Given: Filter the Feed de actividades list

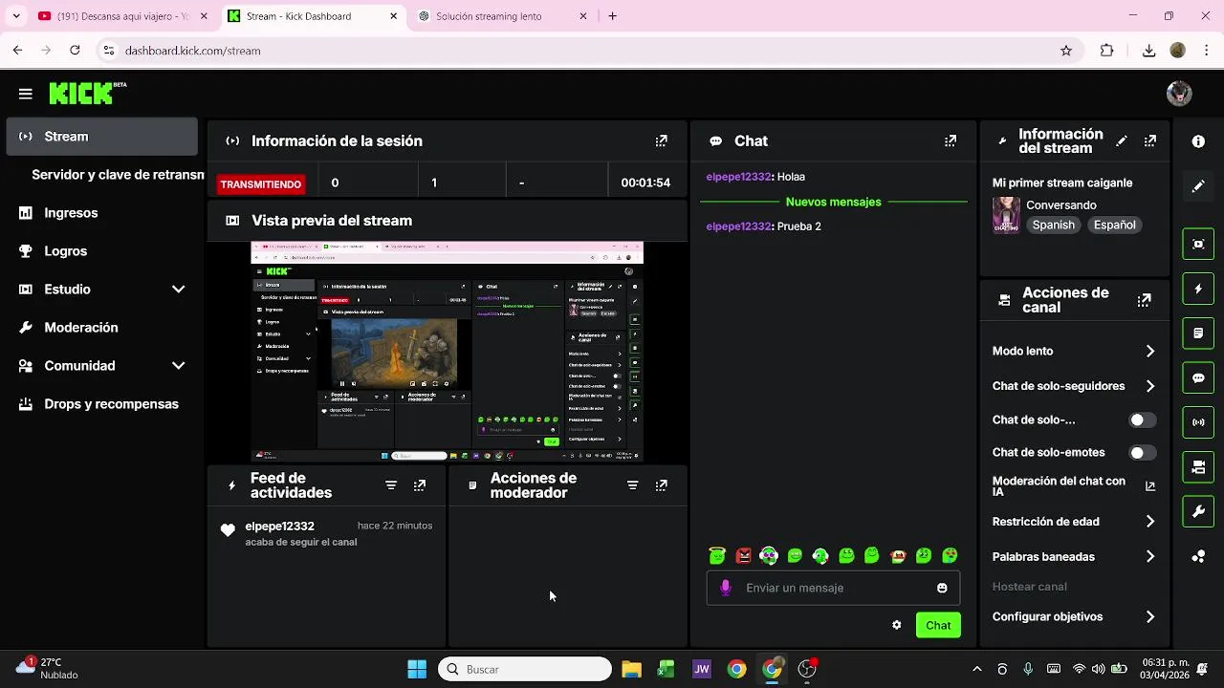Looking at the screenshot, I should click(x=391, y=485).
